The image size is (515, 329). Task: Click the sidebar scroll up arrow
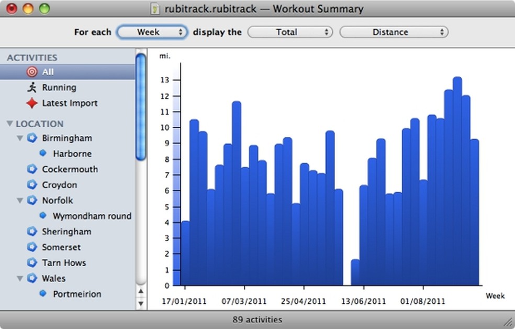pyautogui.click(x=141, y=291)
